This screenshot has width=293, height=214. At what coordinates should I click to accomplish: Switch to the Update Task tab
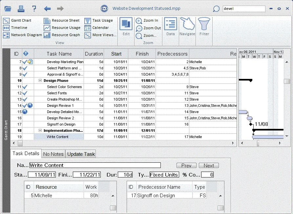point(81,154)
